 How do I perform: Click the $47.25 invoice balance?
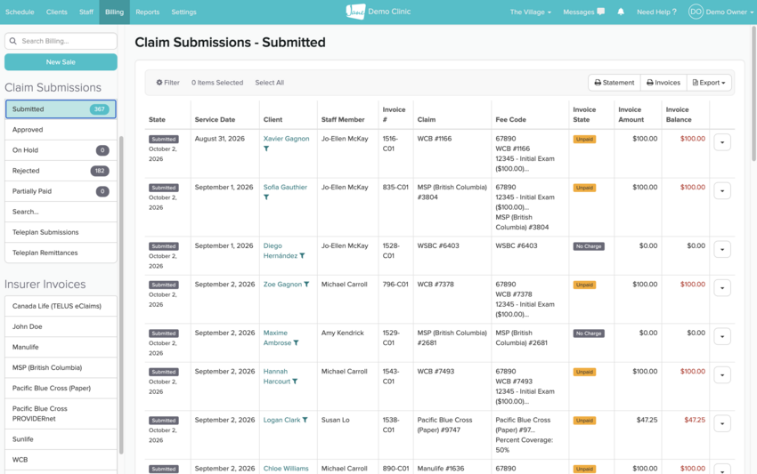point(695,420)
